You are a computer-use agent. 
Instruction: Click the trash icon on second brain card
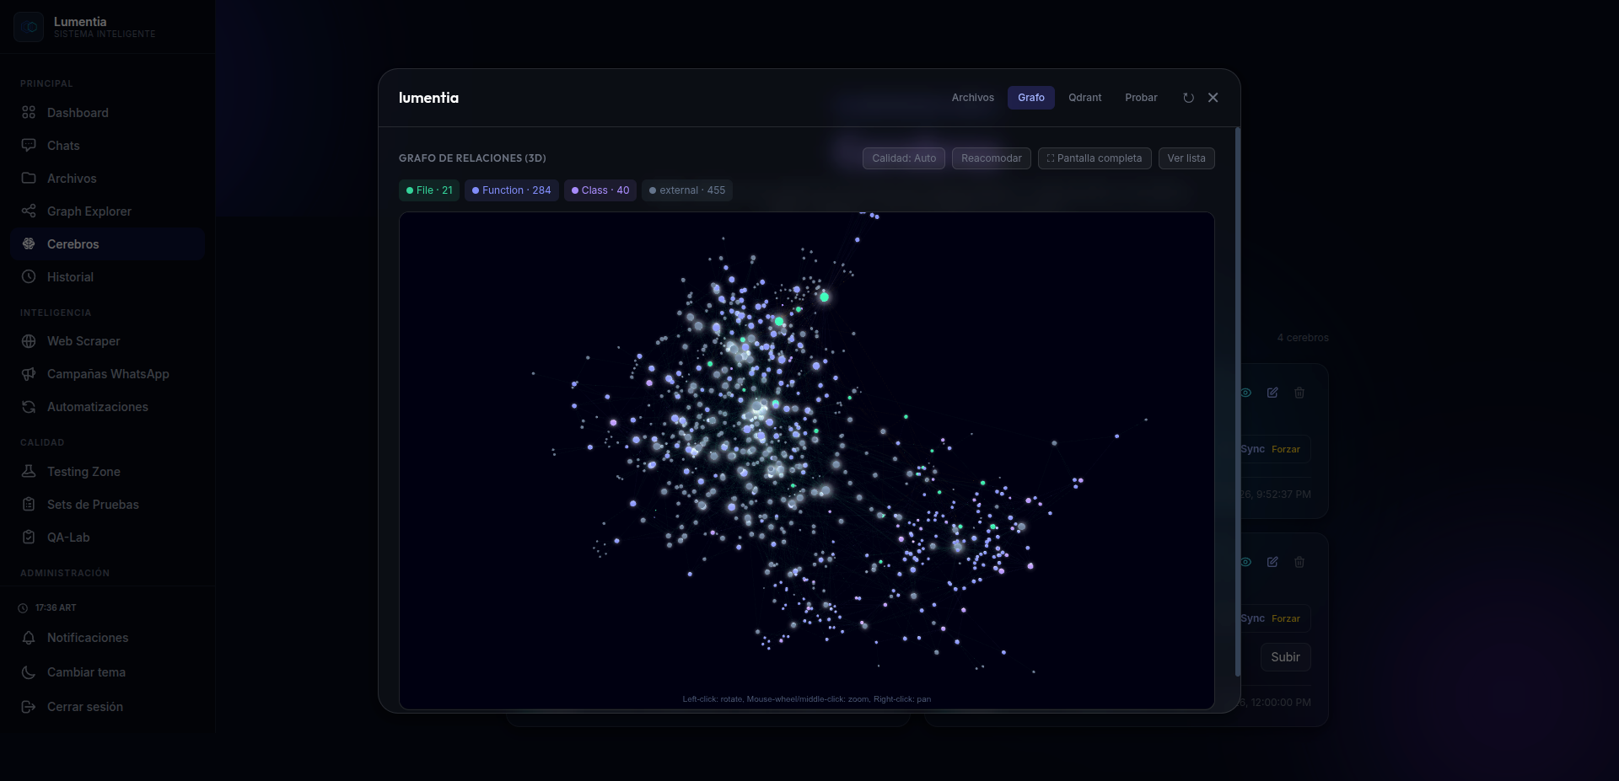(1299, 562)
